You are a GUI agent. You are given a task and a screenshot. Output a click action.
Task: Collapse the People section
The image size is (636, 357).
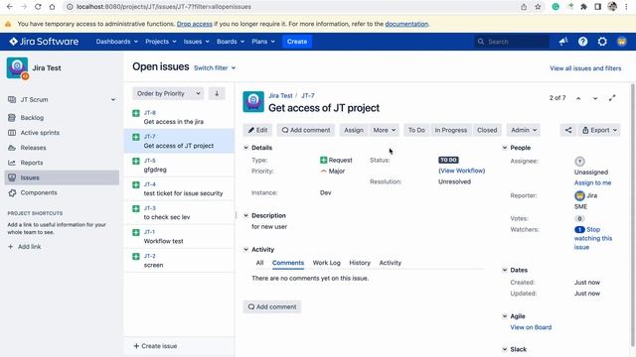(505, 148)
